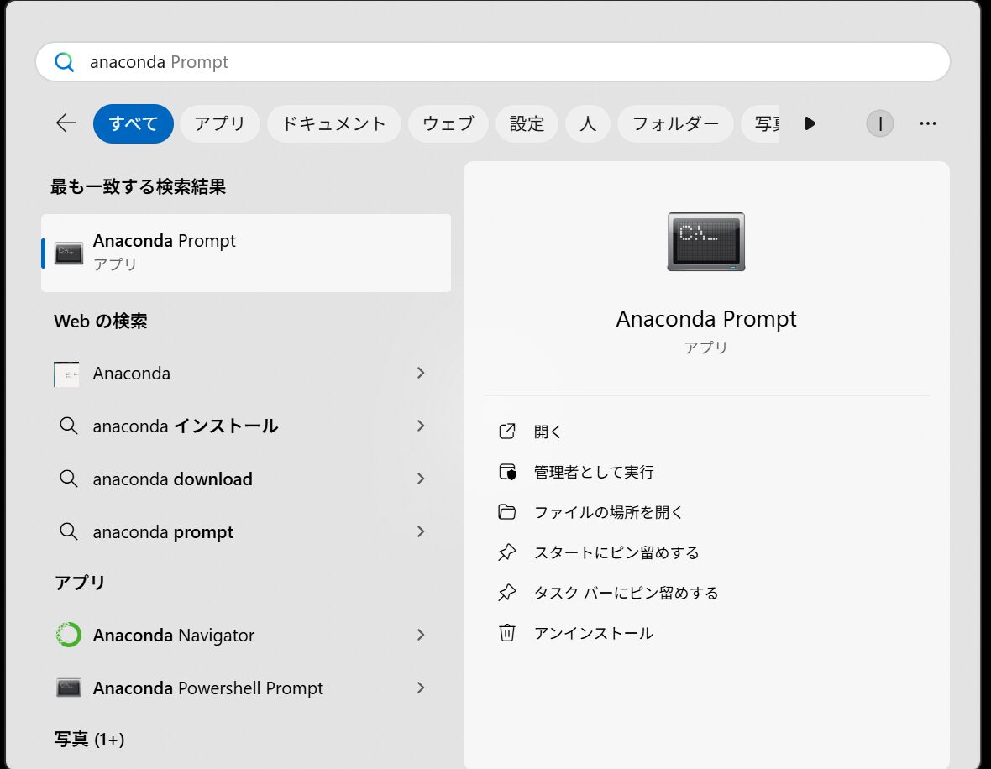Viewport: 991px width, 769px height.
Task: Switch to the フォルダー filter tab
Action: [675, 124]
